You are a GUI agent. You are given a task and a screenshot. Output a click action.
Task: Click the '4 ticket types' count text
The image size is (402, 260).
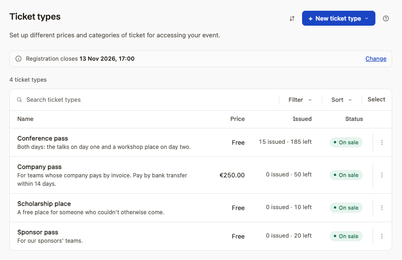pyautogui.click(x=28, y=80)
